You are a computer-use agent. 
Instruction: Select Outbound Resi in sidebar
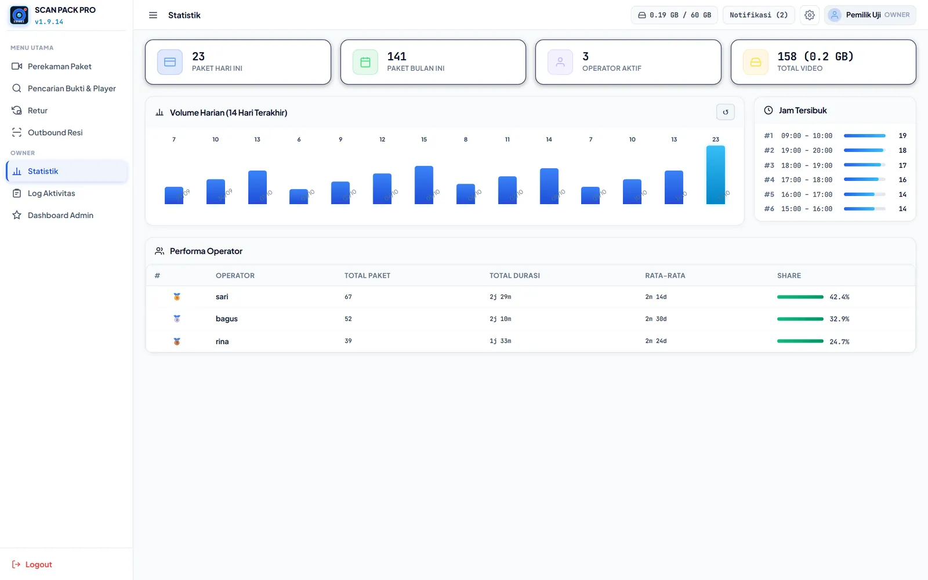click(x=66, y=132)
